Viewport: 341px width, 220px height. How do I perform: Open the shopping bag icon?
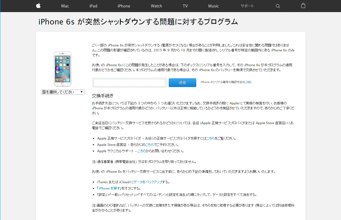coord(303,6)
